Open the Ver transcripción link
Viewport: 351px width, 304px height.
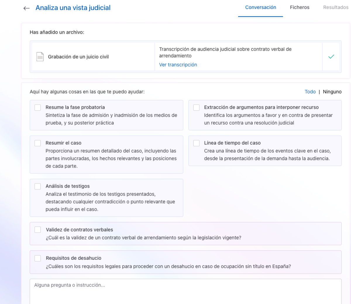178,65
